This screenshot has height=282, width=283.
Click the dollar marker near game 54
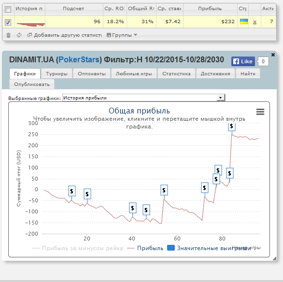(x=164, y=190)
